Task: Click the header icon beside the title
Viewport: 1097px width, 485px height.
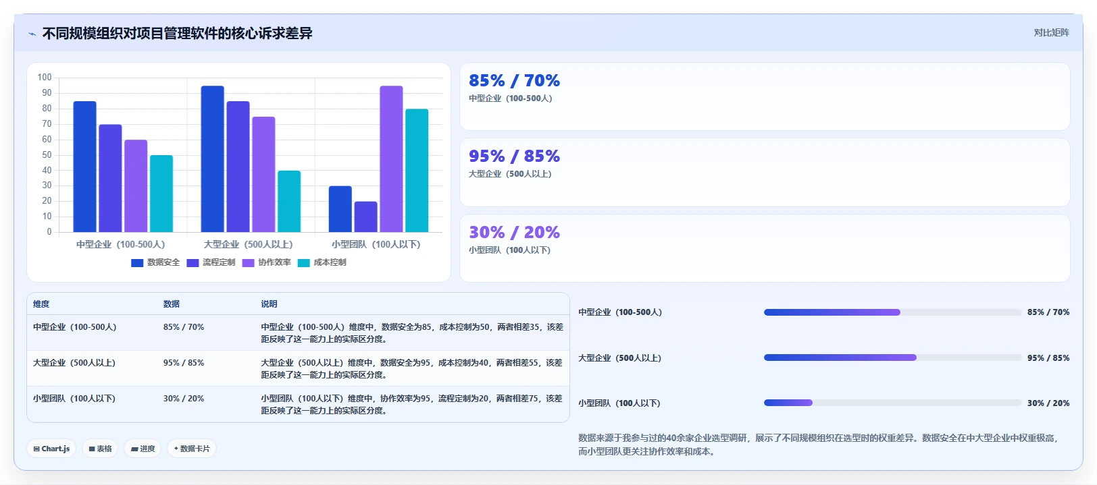Action: coord(32,34)
